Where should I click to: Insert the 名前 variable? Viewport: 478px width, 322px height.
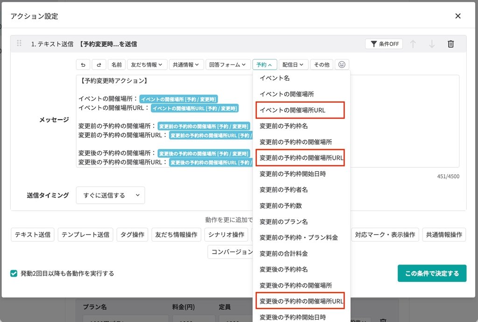[x=116, y=64]
